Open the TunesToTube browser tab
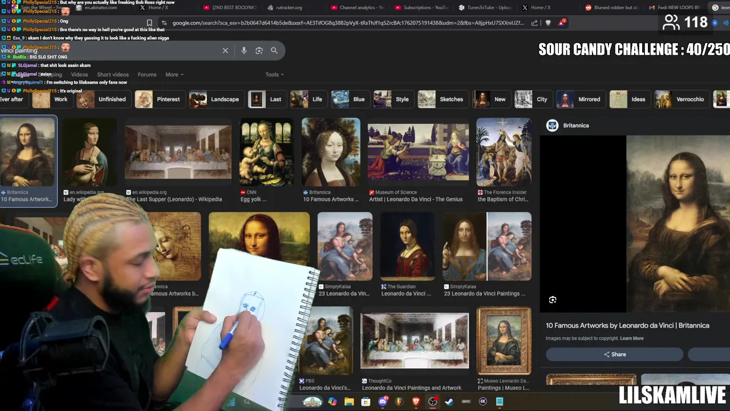This screenshot has height=411, width=730. click(x=485, y=7)
